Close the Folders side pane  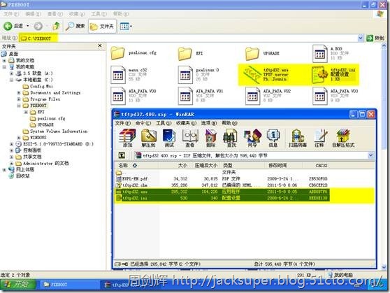100,45
